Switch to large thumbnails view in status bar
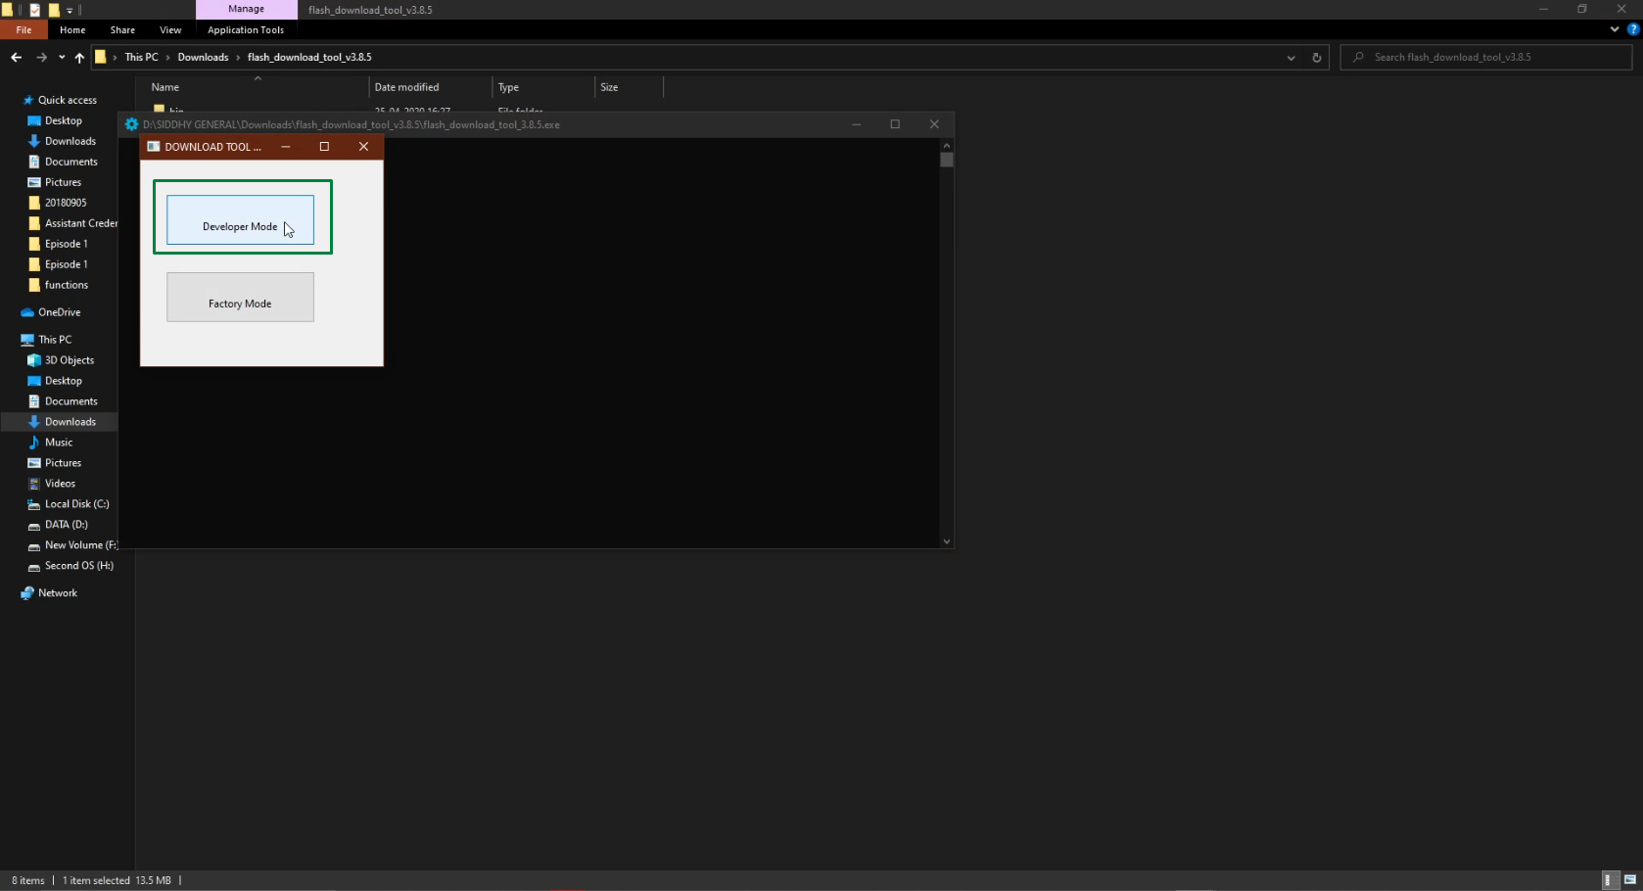Image resolution: width=1643 pixels, height=891 pixels. pyautogui.click(x=1628, y=880)
